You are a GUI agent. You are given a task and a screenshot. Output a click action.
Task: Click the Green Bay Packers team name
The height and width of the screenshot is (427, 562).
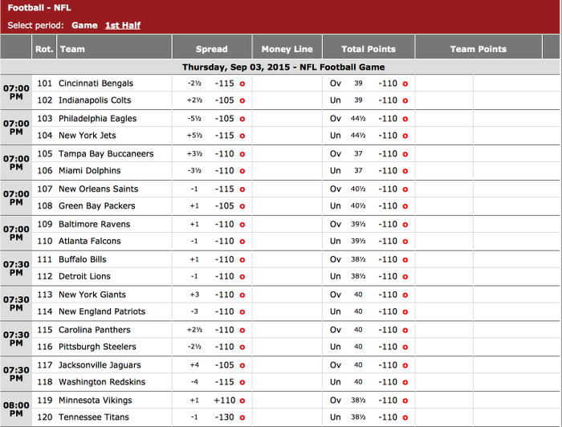click(97, 206)
